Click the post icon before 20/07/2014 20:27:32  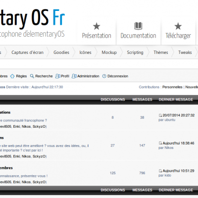pyautogui.click(x=160, y=115)
